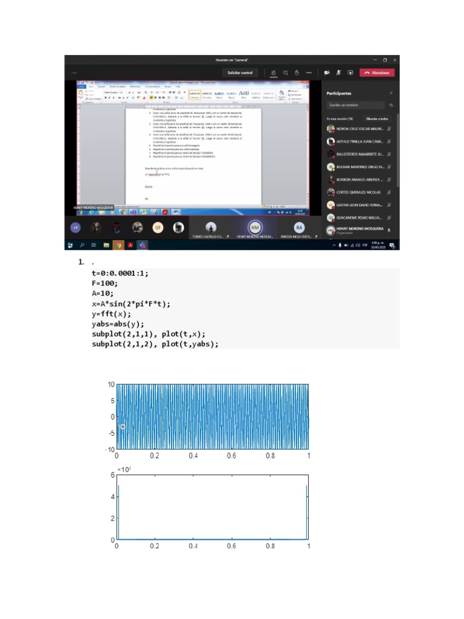Screen dimensions: 464x619
Task: Open Windows taskbar search icon
Action: coord(82,245)
